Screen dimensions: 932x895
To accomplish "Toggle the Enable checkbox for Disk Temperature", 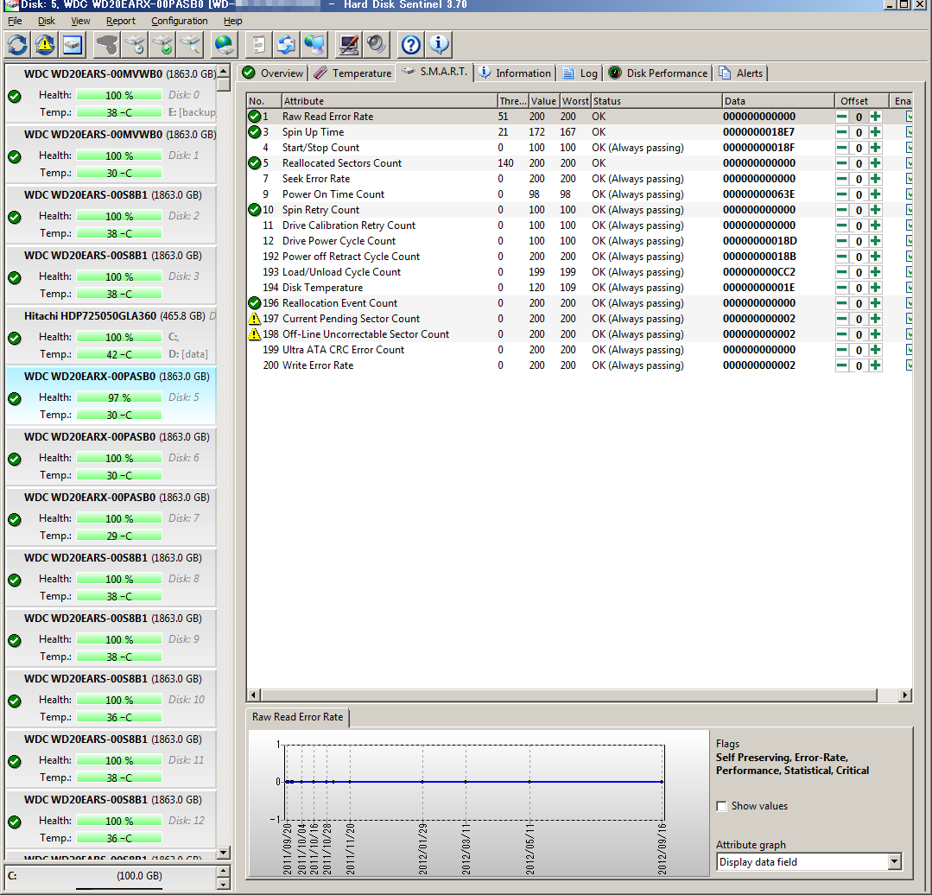I will coord(909,288).
